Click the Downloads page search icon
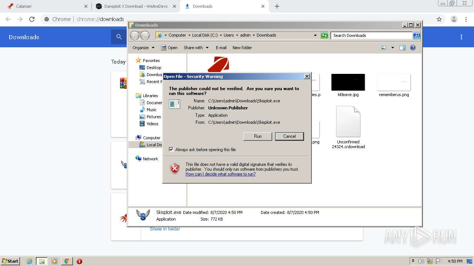The height and width of the screenshot is (266, 474). pyautogui.click(x=119, y=37)
